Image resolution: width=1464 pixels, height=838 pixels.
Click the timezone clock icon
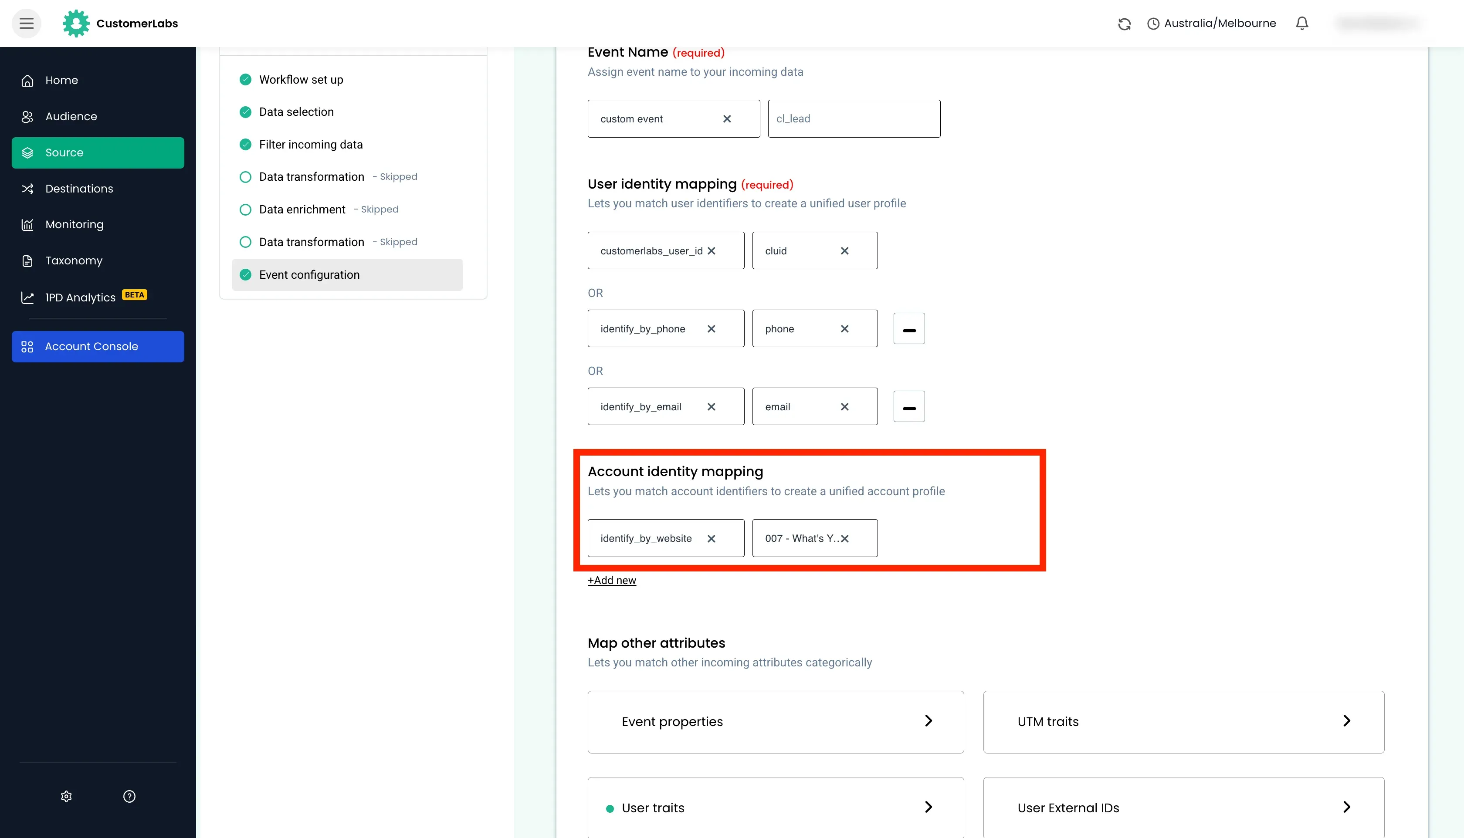1153,24
